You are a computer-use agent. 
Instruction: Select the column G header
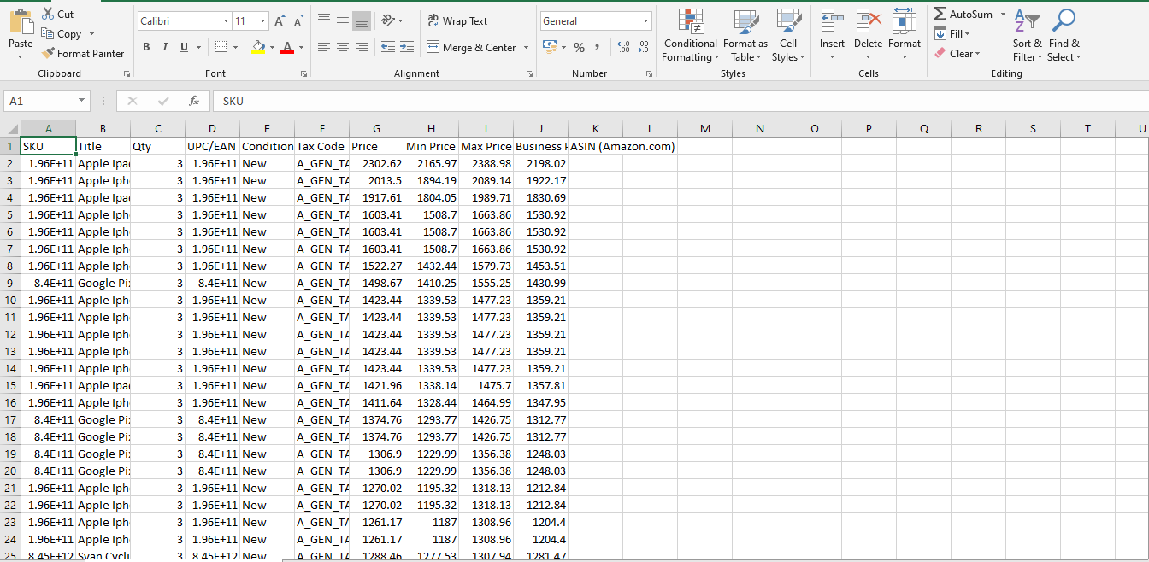pos(376,129)
